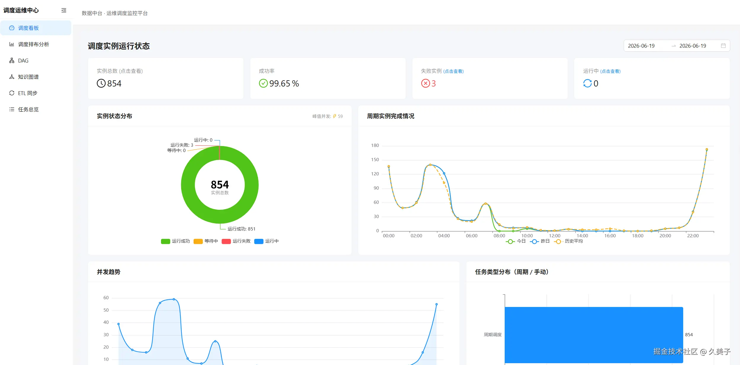The image size is (740, 365).
Task: Toggle the 运行失败 legend item in donut chart
Action: [236, 241]
